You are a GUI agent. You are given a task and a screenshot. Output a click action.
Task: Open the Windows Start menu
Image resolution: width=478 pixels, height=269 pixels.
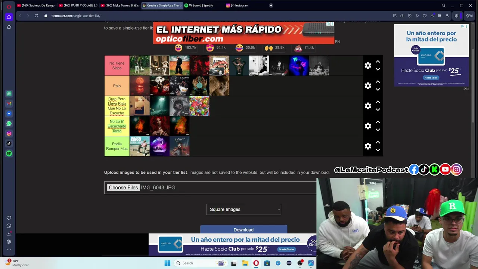click(x=167, y=263)
